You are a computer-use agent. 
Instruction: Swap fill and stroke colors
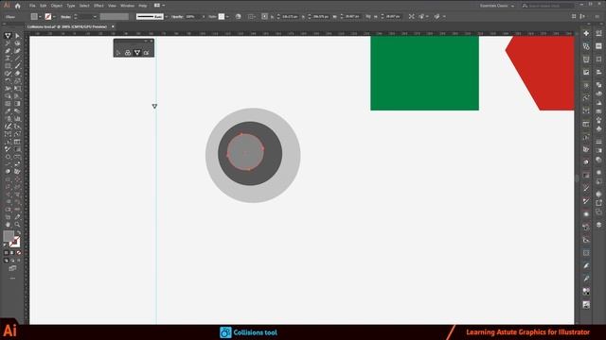click(19, 233)
